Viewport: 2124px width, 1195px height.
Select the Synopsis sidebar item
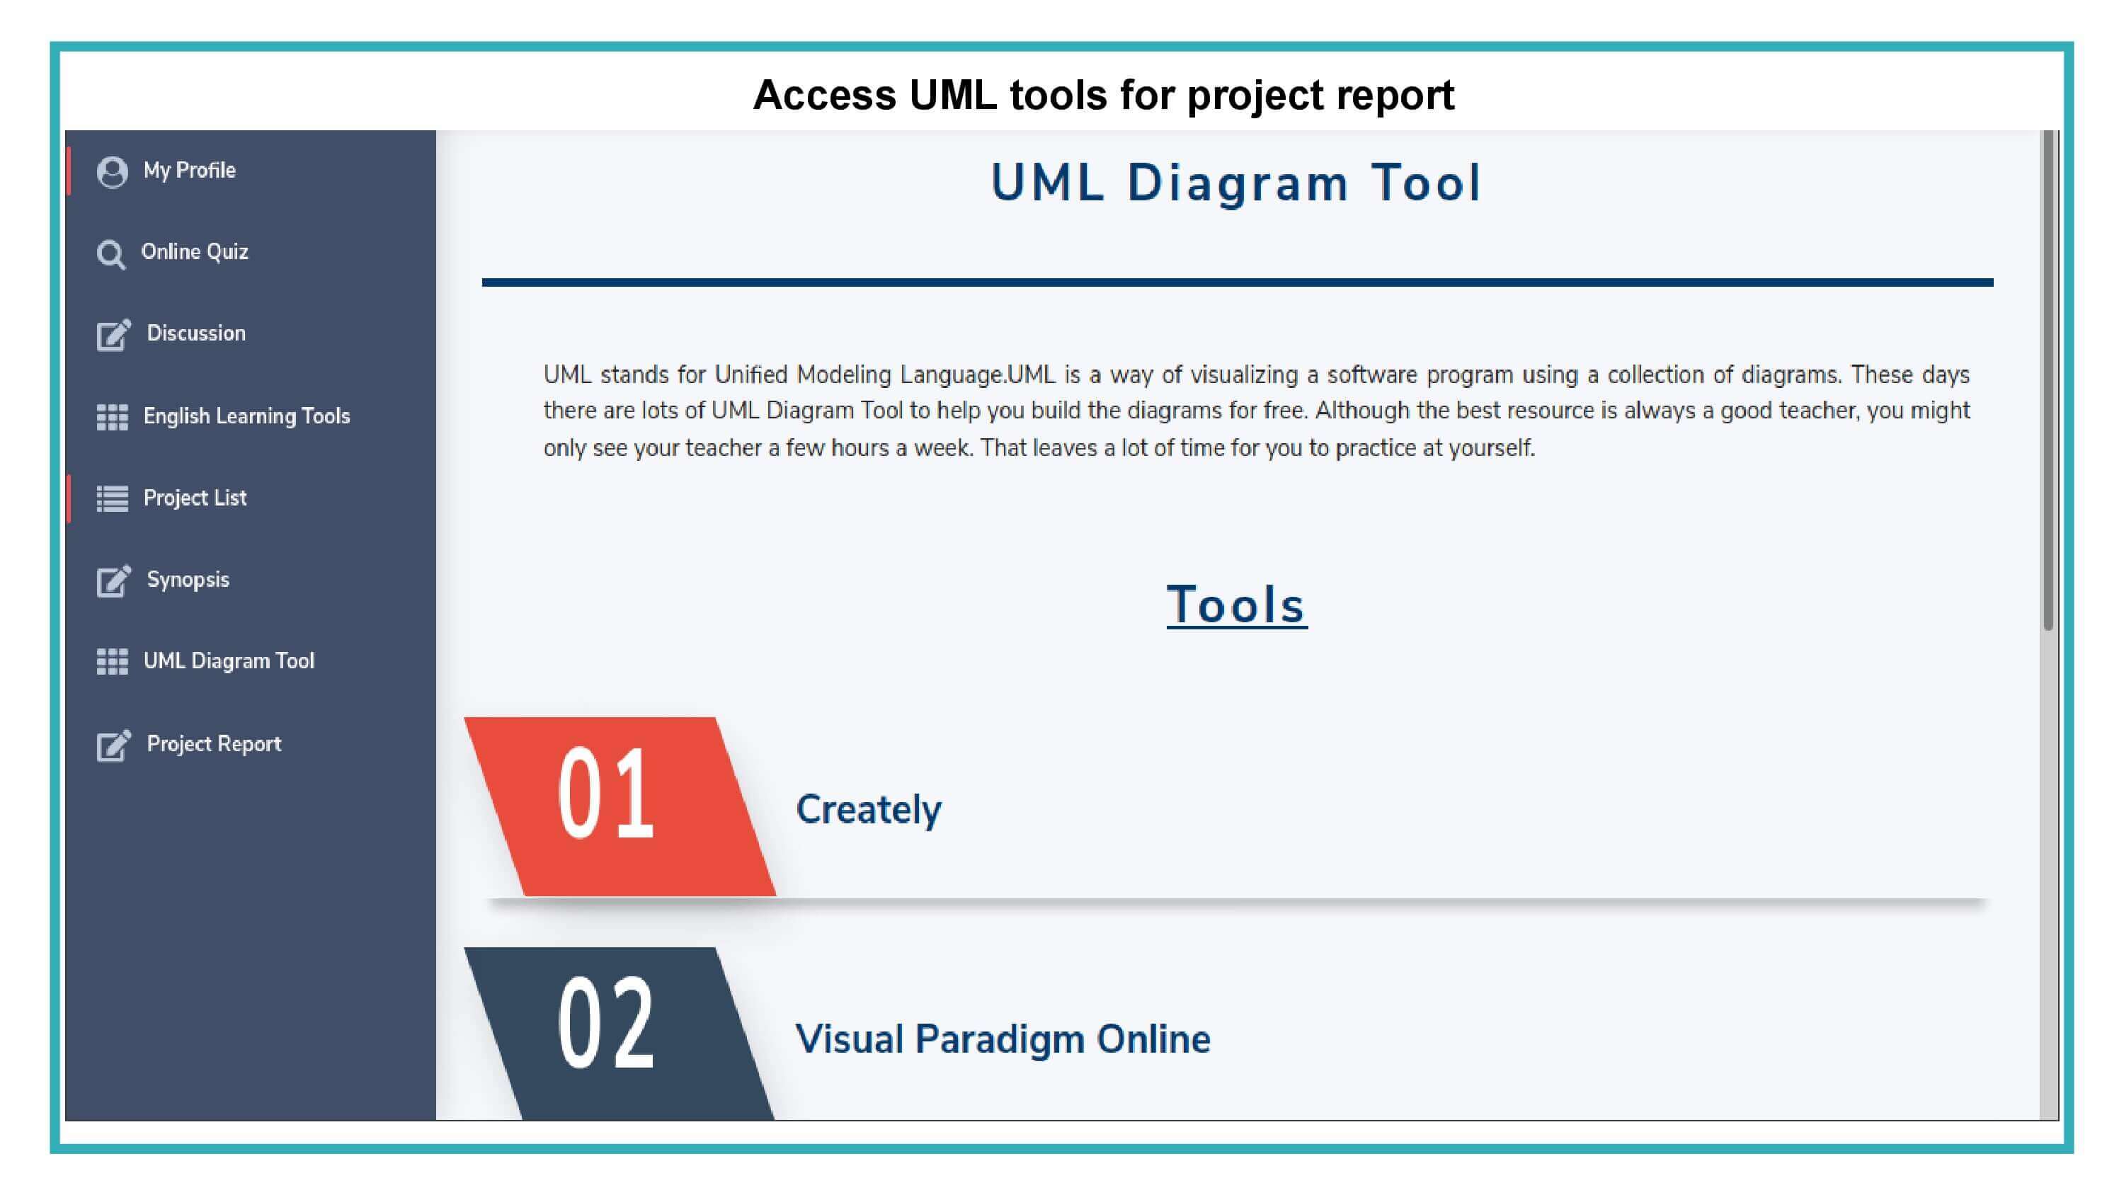pos(188,580)
